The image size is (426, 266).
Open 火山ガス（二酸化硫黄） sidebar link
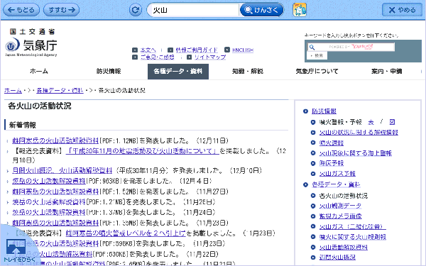[353, 226]
